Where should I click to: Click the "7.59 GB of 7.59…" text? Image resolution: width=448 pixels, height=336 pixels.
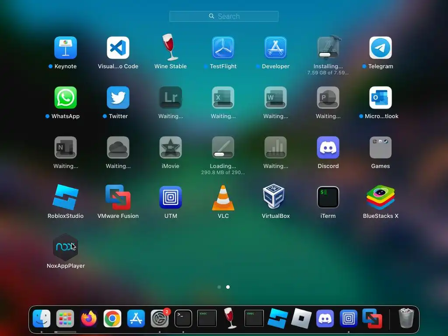[x=328, y=73]
